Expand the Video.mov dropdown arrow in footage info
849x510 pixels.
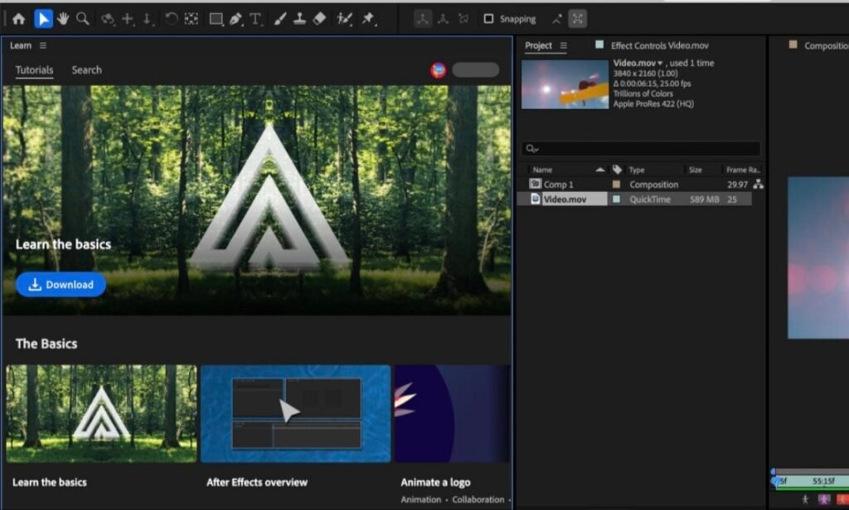(661, 64)
